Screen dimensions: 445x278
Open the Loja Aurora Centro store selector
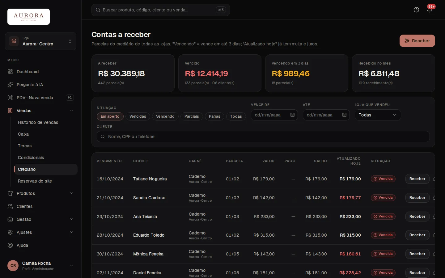pos(40,41)
